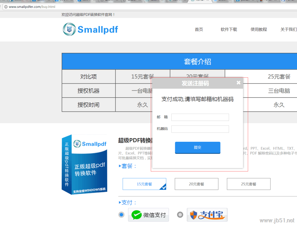Choose the 20元套餐 package button
This screenshot has width=297, height=225.
pos(196,184)
